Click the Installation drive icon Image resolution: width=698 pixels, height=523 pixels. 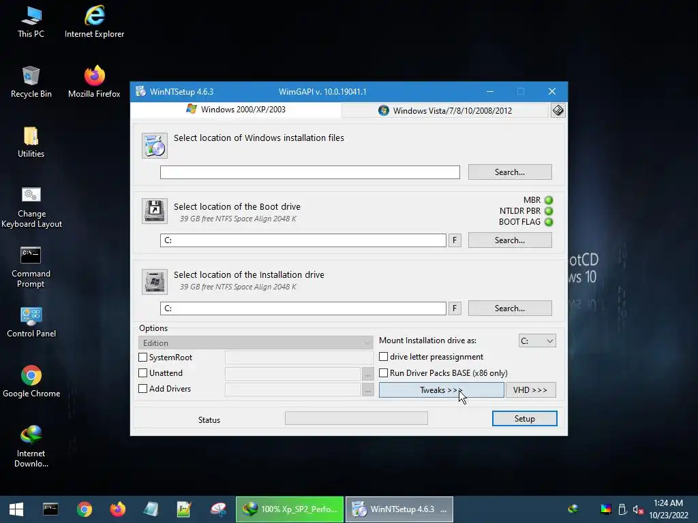click(x=155, y=281)
